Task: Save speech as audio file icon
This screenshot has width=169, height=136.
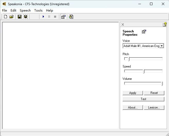Action: click(x=26, y=17)
